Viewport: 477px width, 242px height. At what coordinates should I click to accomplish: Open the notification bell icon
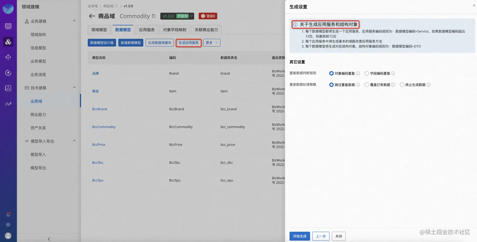coord(8,214)
